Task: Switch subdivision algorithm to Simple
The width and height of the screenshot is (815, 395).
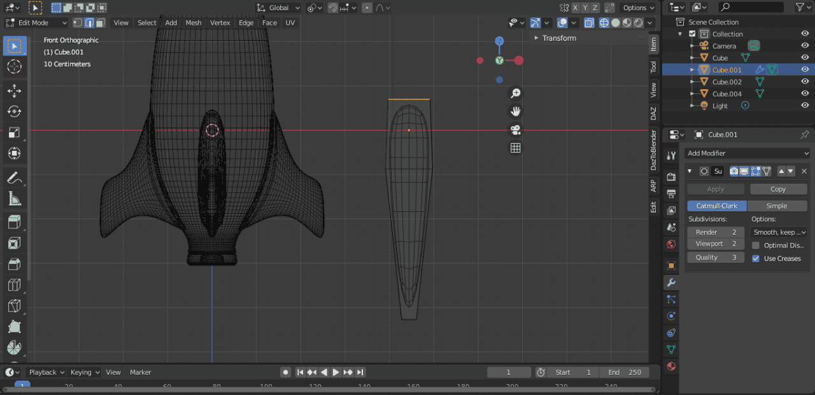Action: (777, 205)
